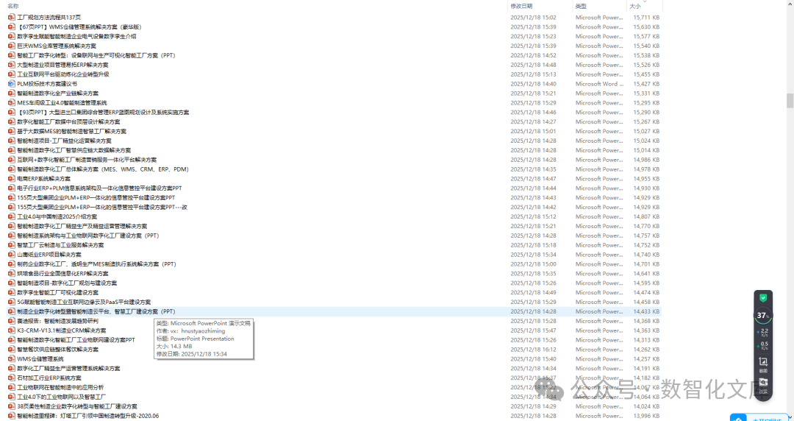The height and width of the screenshot is (421, 794).
Task: Click the icon beside 智慧餐饮供应链整体餐饮解决方案
Action: click(x=12, y=350)
